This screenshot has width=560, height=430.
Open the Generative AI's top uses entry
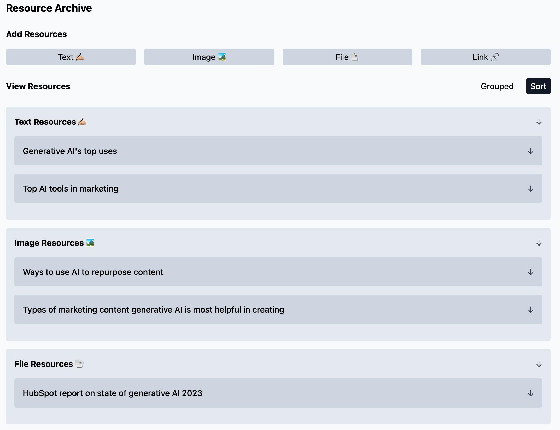(70, 151)
